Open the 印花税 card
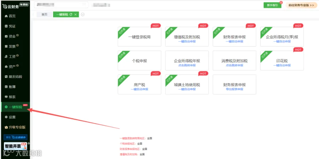319x159 pixels. tap(282, 60)
